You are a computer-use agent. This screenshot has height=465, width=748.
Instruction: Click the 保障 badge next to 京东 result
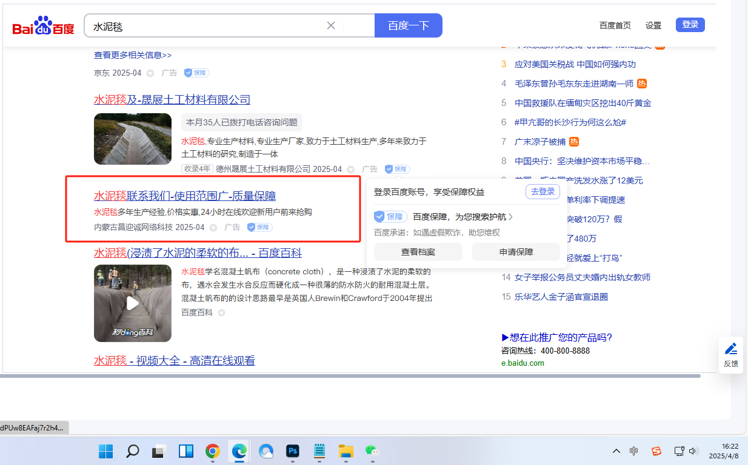click(x=196, y=73)
